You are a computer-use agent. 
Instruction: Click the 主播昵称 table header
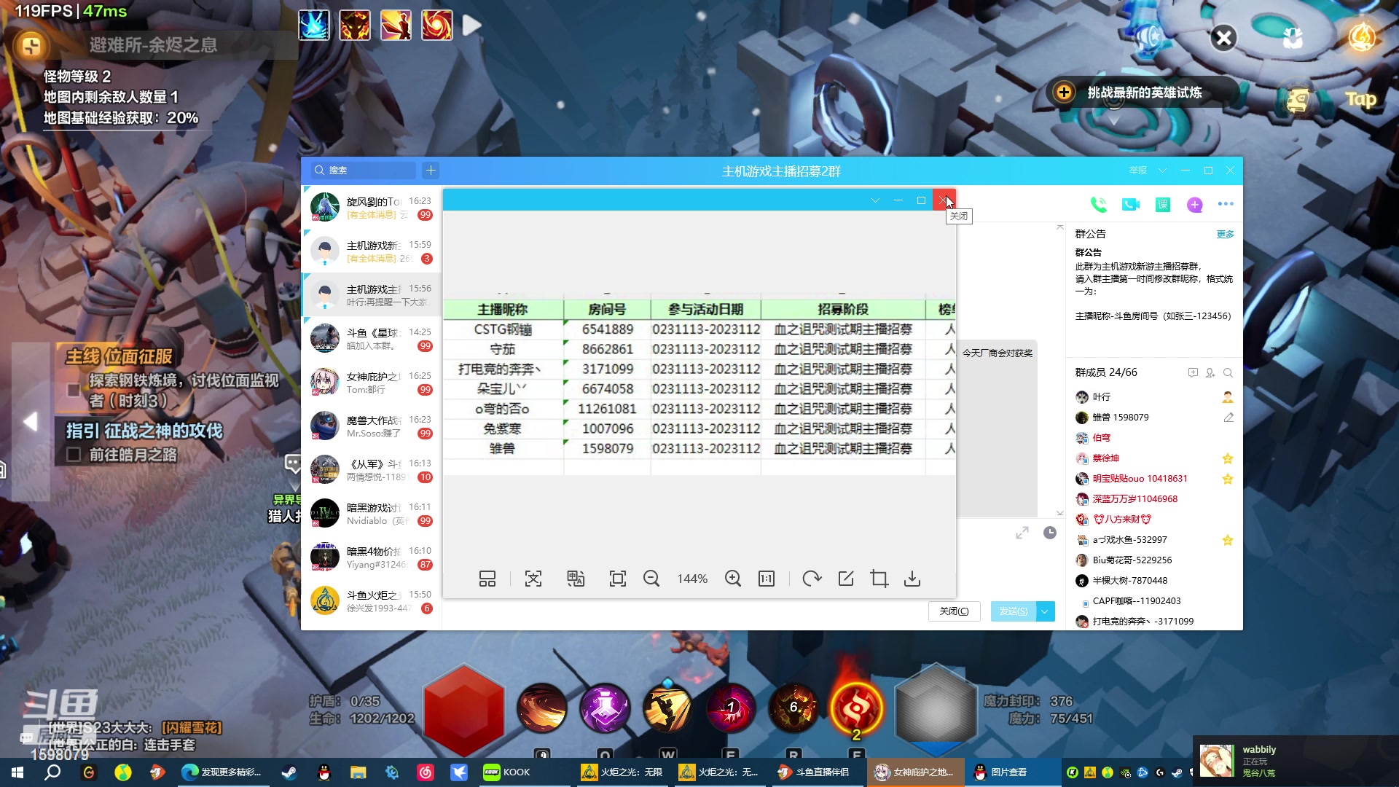pyautogui.click(x=503, y=310)
